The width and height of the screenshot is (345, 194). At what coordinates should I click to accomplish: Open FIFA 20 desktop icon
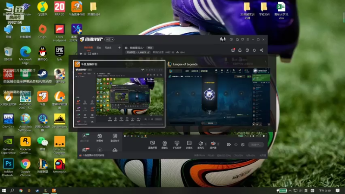[x=60, y=9]
